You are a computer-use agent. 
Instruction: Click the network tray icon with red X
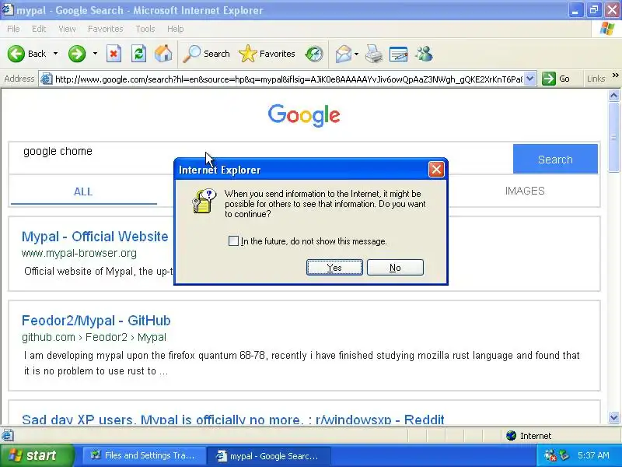(550, 455)
